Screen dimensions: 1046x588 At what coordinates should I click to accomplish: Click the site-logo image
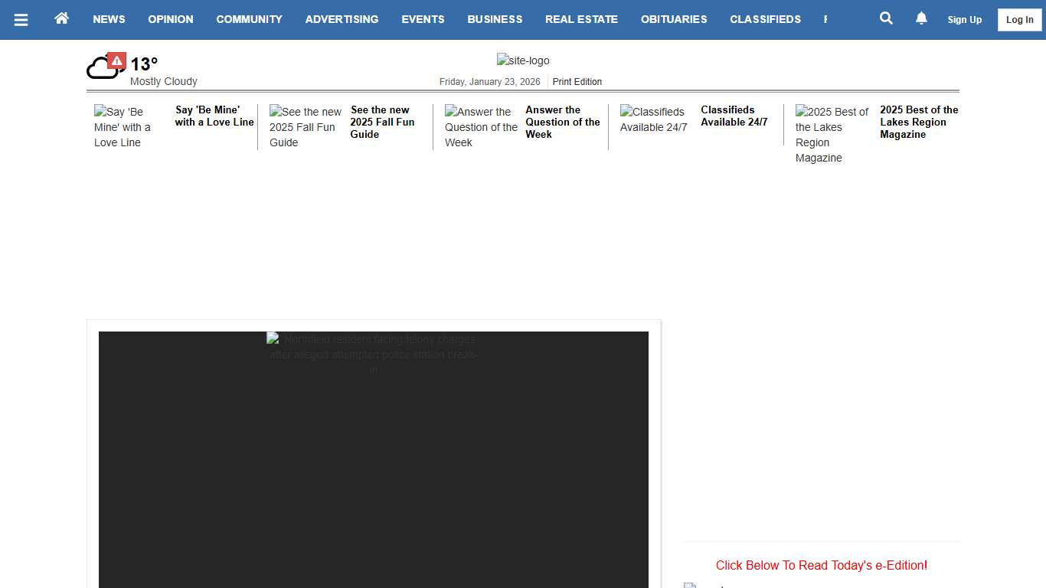click(523, 60)
